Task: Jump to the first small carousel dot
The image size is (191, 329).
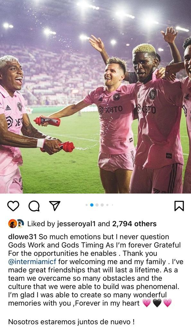Action: tap(87, 205)
